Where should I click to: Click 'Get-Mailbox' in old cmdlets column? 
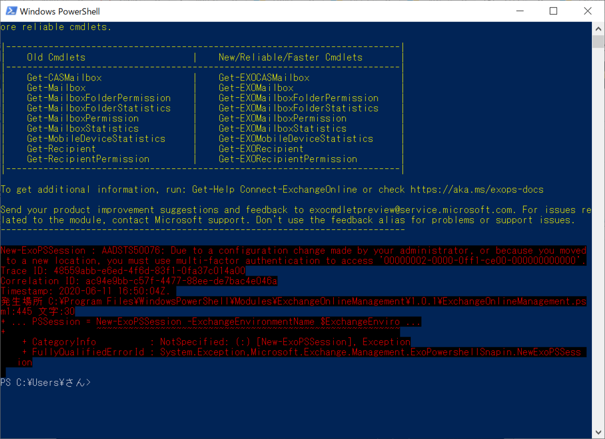tap(56, 88)
